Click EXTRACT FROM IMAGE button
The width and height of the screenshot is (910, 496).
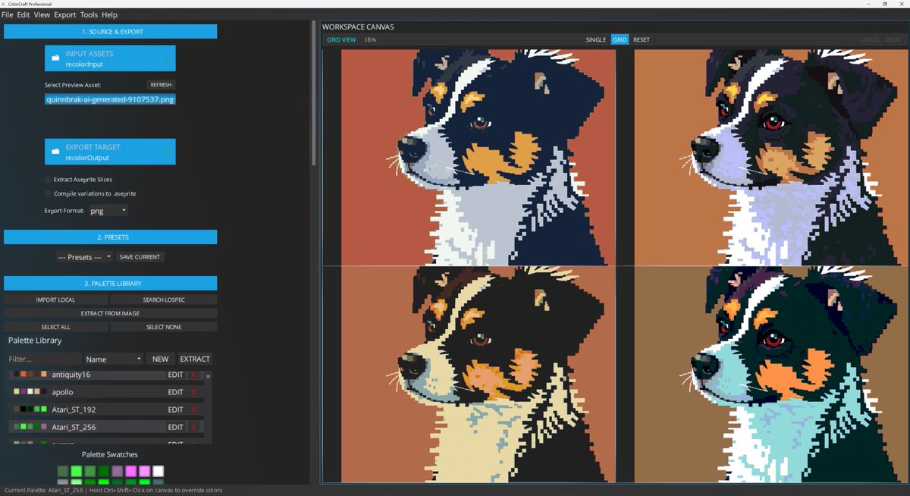(111, 313)
